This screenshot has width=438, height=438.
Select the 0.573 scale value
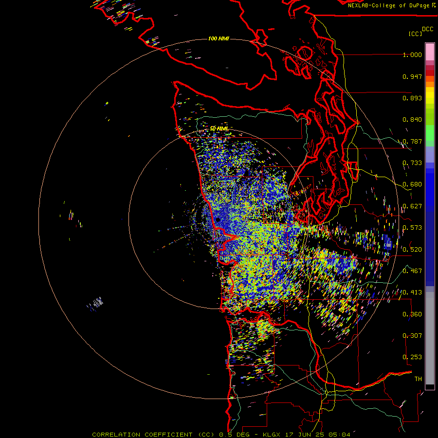[x=412, y=228]
